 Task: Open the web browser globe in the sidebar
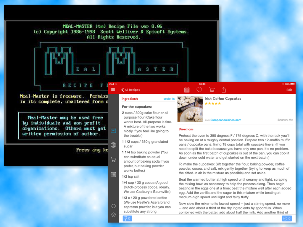(x=113, y=145)
